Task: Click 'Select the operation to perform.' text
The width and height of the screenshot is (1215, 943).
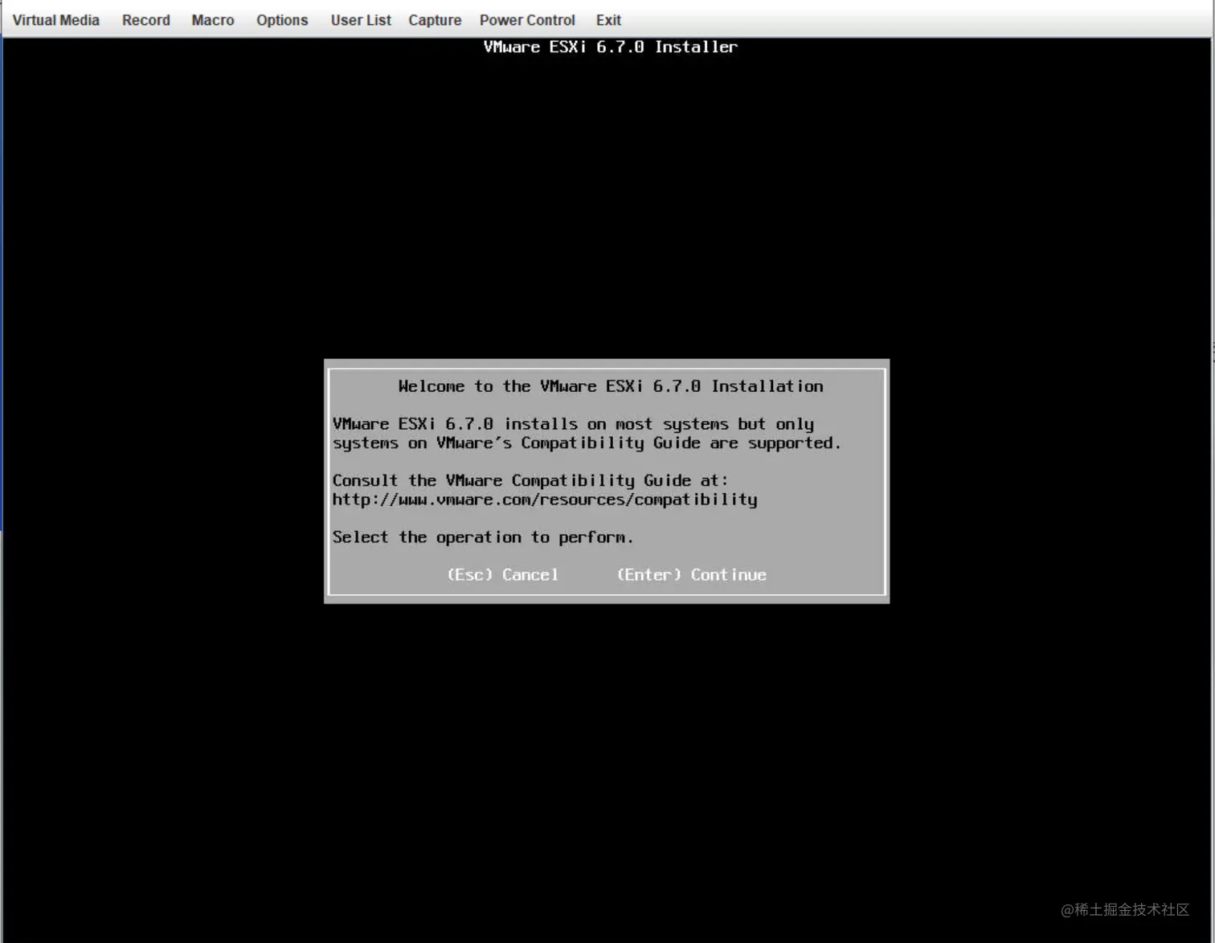Action: pos(483,537)
